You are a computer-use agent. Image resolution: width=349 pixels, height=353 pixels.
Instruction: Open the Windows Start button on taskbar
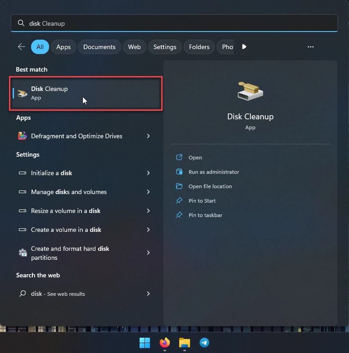pos(145,343)
